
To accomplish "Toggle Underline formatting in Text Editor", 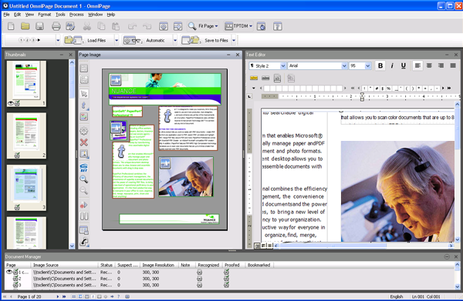I will click(x=404, y=65).
